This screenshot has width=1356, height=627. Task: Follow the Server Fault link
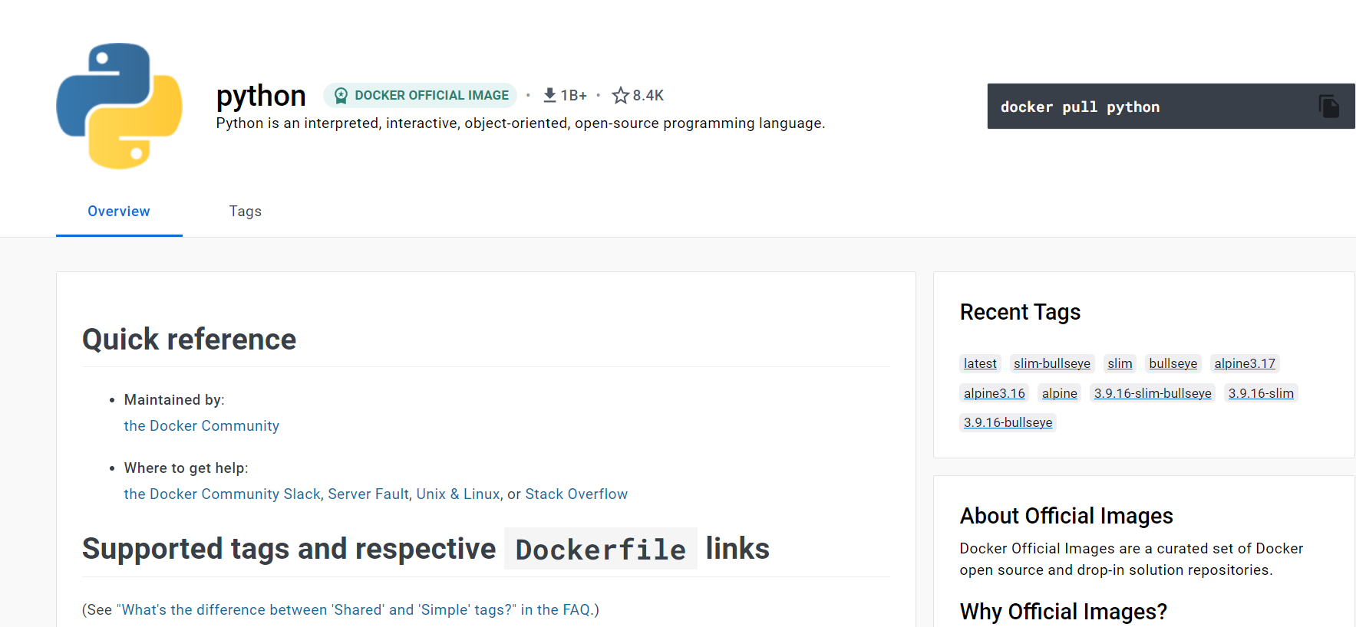pos(368,494)
